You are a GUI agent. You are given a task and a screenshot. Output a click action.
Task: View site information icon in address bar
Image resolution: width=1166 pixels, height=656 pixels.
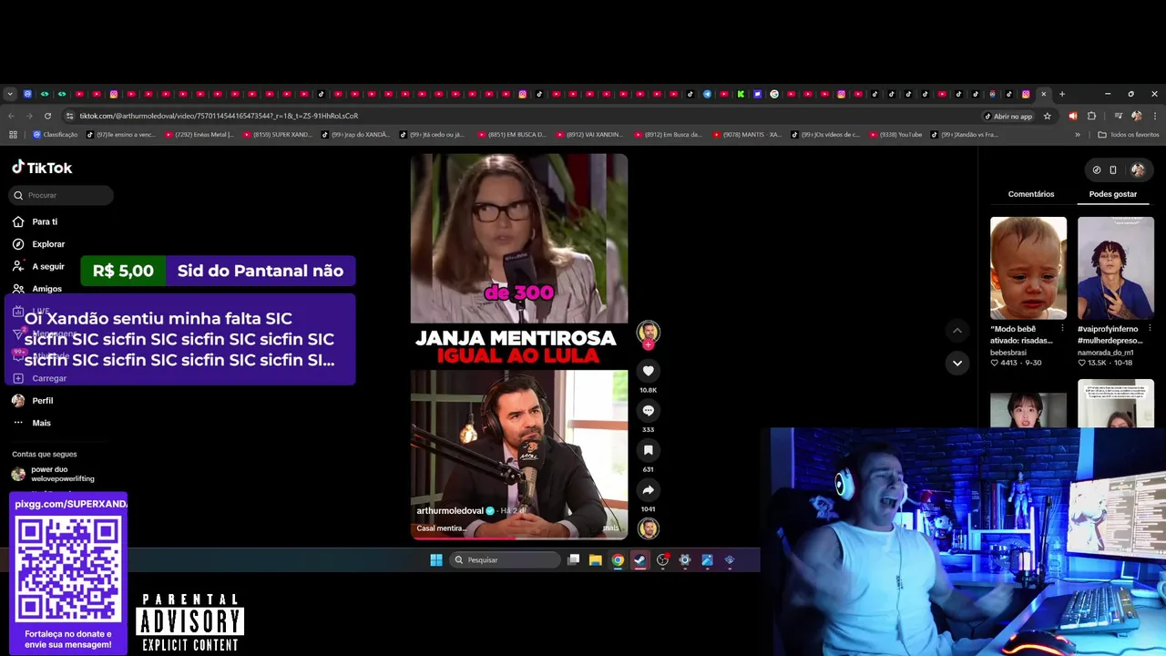[x=69, y=116]
